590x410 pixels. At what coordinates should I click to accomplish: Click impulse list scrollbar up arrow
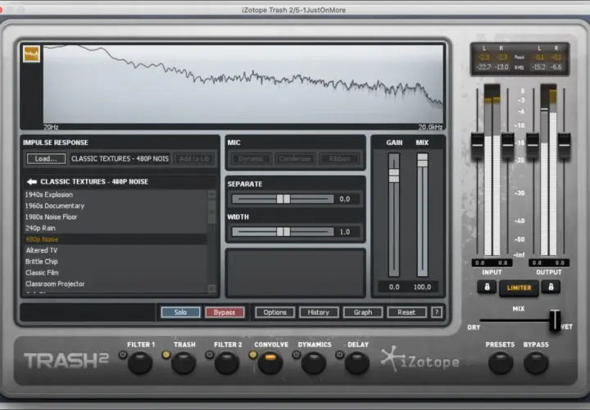coord(211,194)
